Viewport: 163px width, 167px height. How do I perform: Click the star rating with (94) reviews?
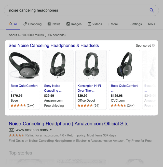click(x=85, y=106)
